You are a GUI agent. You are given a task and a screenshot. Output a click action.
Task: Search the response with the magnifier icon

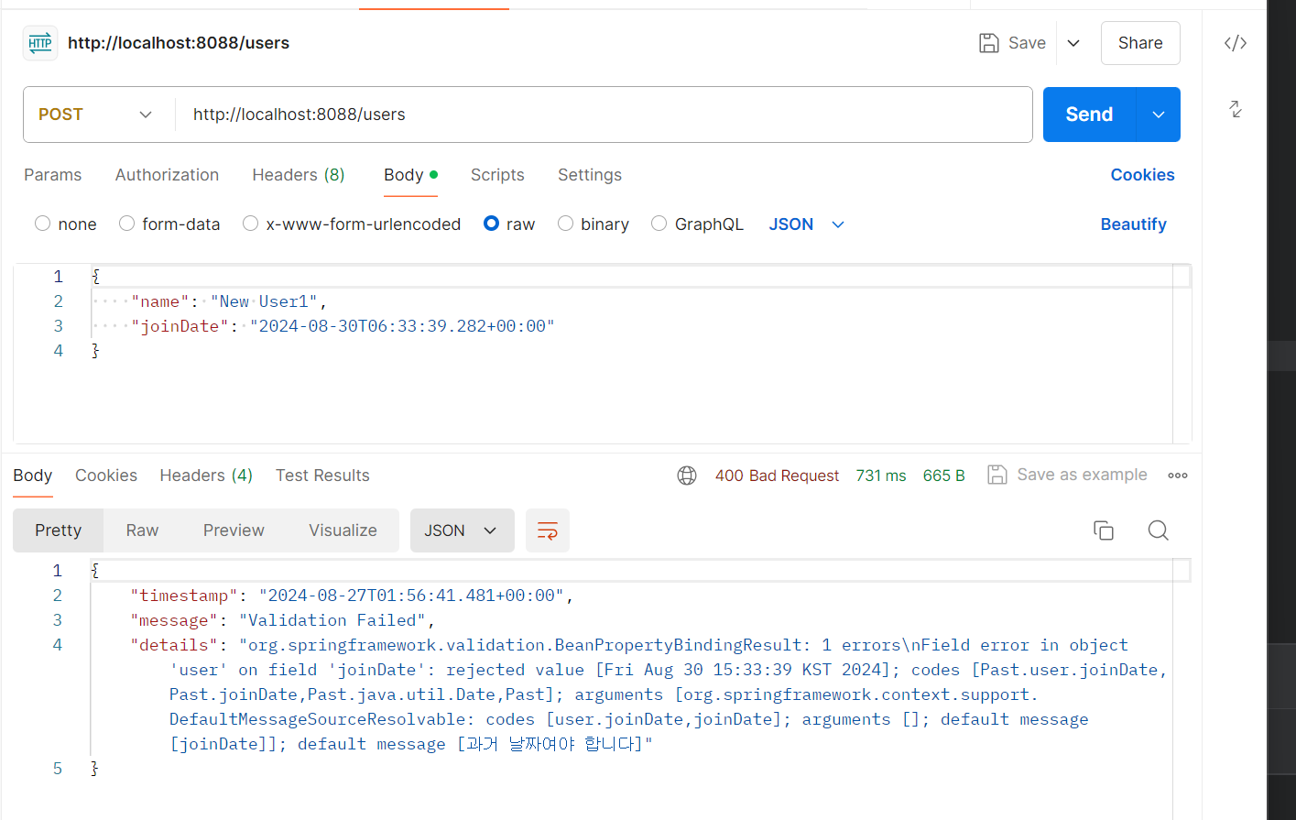coord(1158,530)
